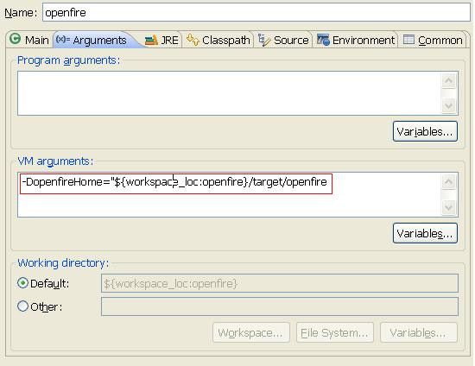Select the Other working directory option
The height and width of the screenshot is (366, 475).
click(x=40, y=306)
